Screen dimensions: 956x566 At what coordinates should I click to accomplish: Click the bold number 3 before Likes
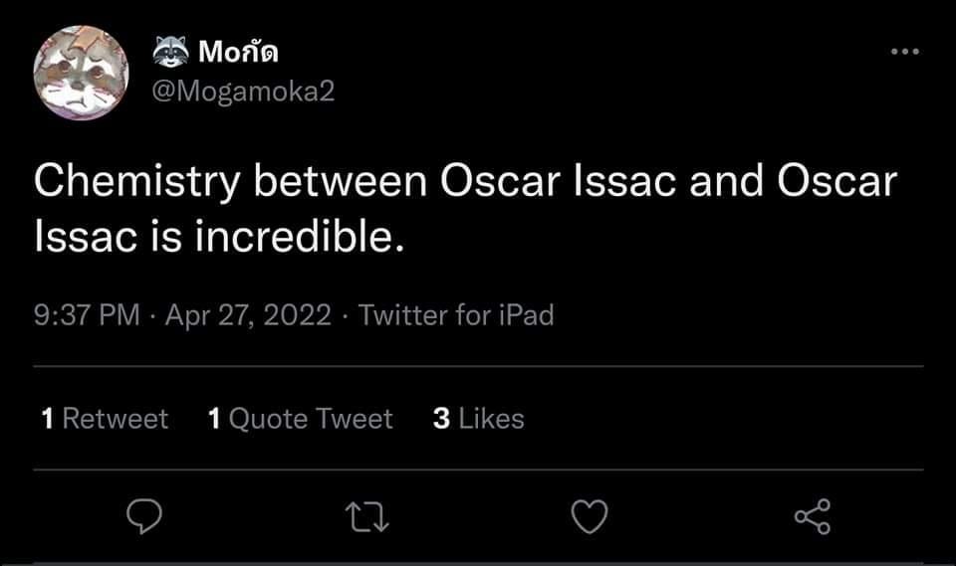click(x=441, y=419)
